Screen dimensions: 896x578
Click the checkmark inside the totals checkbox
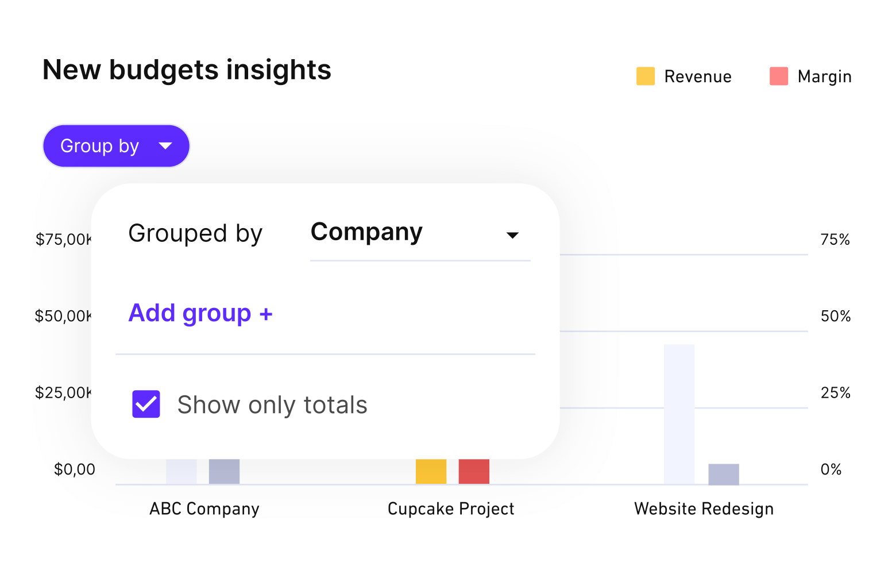point(146,404)
